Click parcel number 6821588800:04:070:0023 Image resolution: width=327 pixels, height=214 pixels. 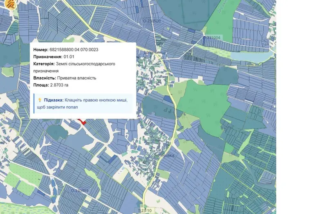point(74,49)
